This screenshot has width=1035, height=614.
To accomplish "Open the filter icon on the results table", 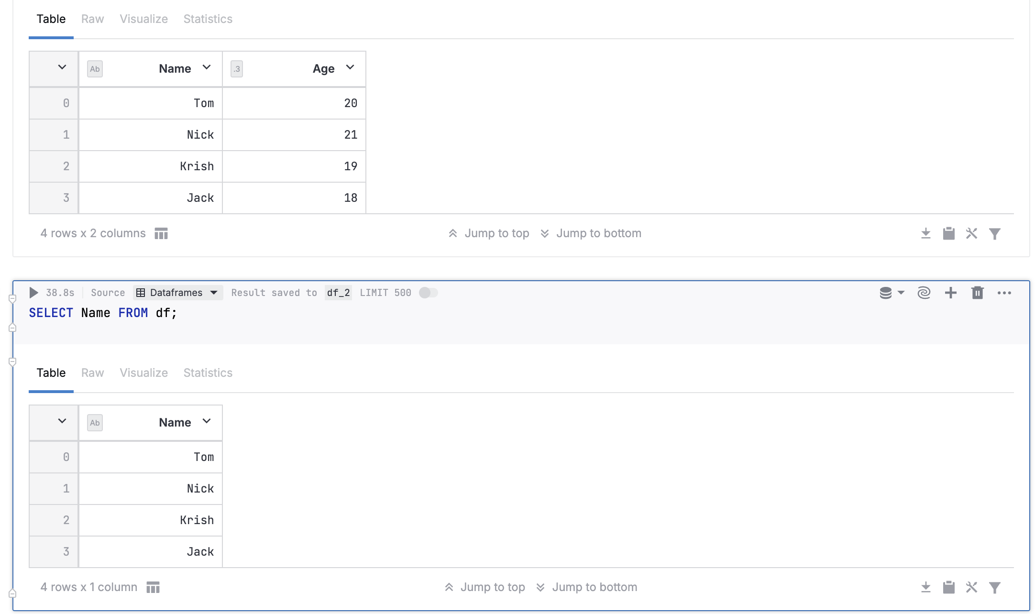I will tap(994, 587).
